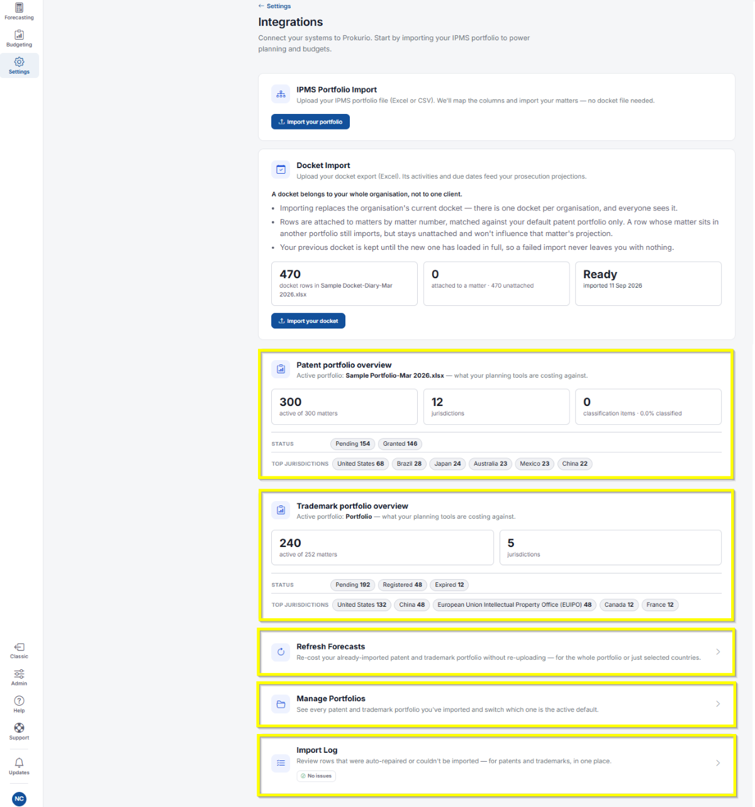Screen dimensions: 755x807
Task: Open Forecasting in the sidebar
Action: pyautogui.click(x=19, y=11)
